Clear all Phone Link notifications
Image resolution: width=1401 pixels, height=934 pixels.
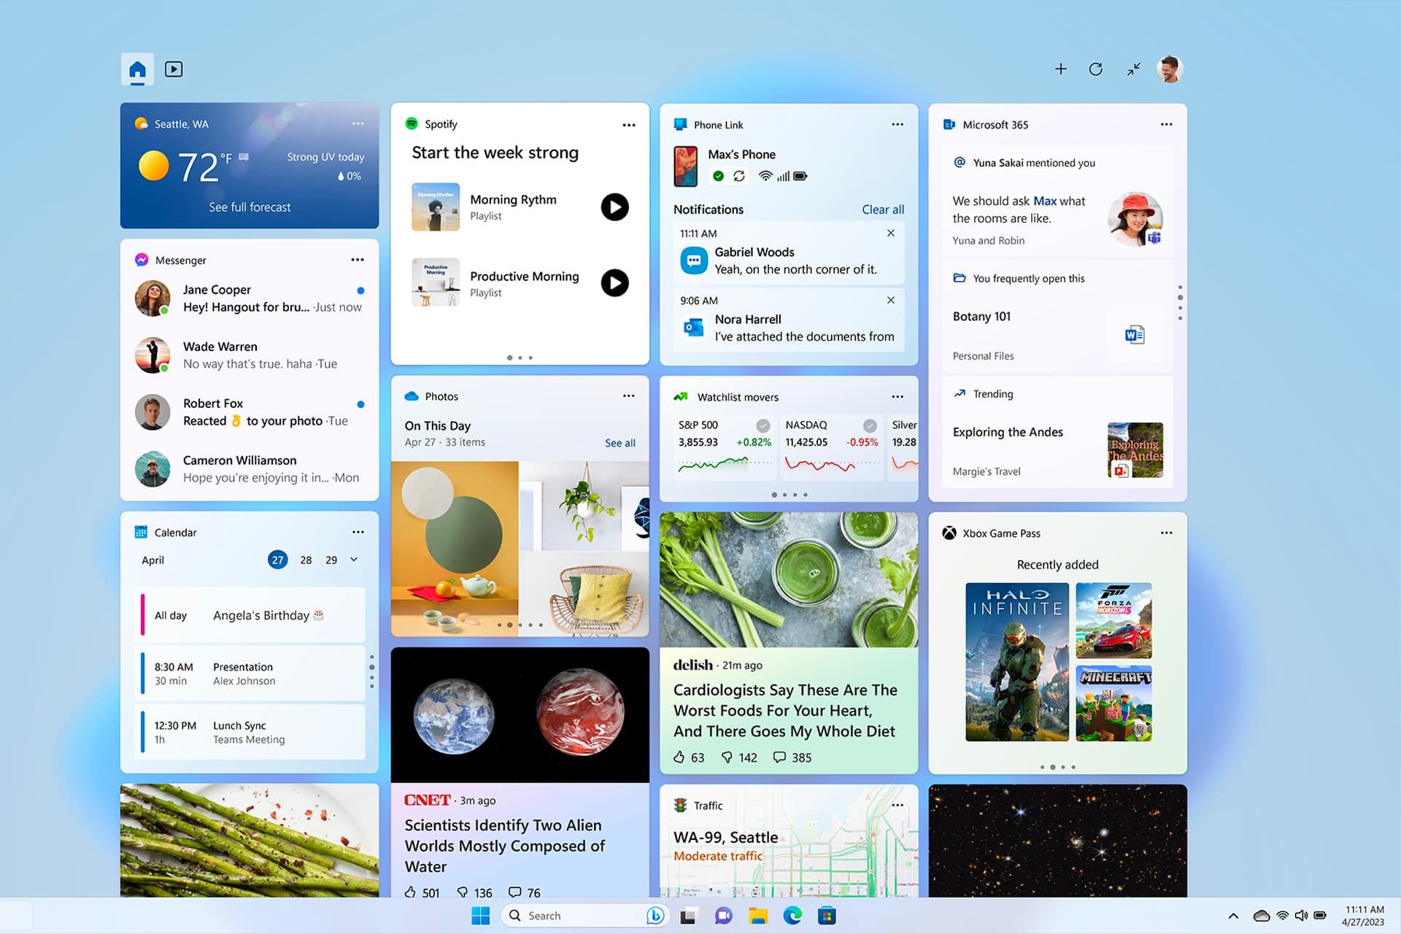pos(881,209)
